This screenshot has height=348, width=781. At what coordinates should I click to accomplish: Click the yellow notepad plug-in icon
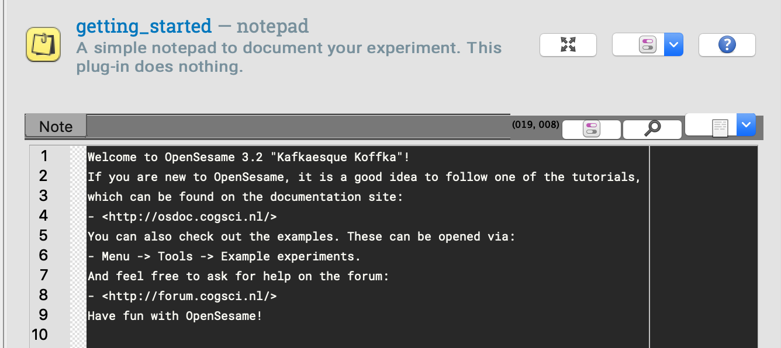pyautogui.click(x=43, y=44)
